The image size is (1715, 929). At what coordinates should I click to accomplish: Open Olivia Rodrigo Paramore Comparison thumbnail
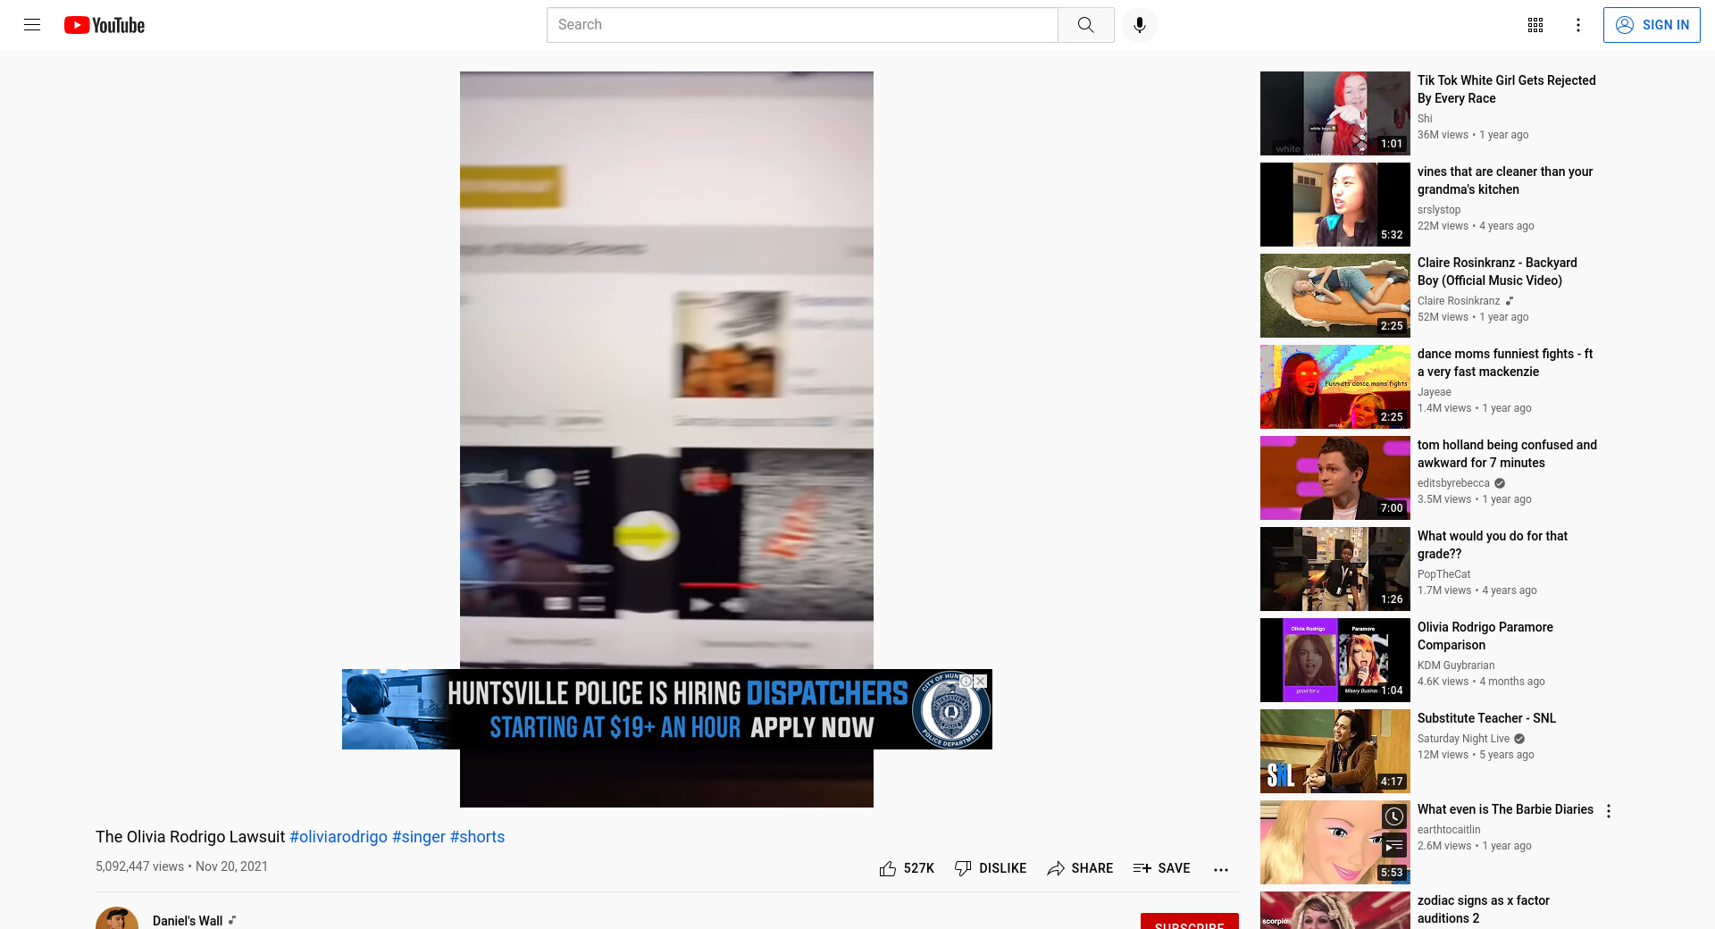pos(1335,660)
